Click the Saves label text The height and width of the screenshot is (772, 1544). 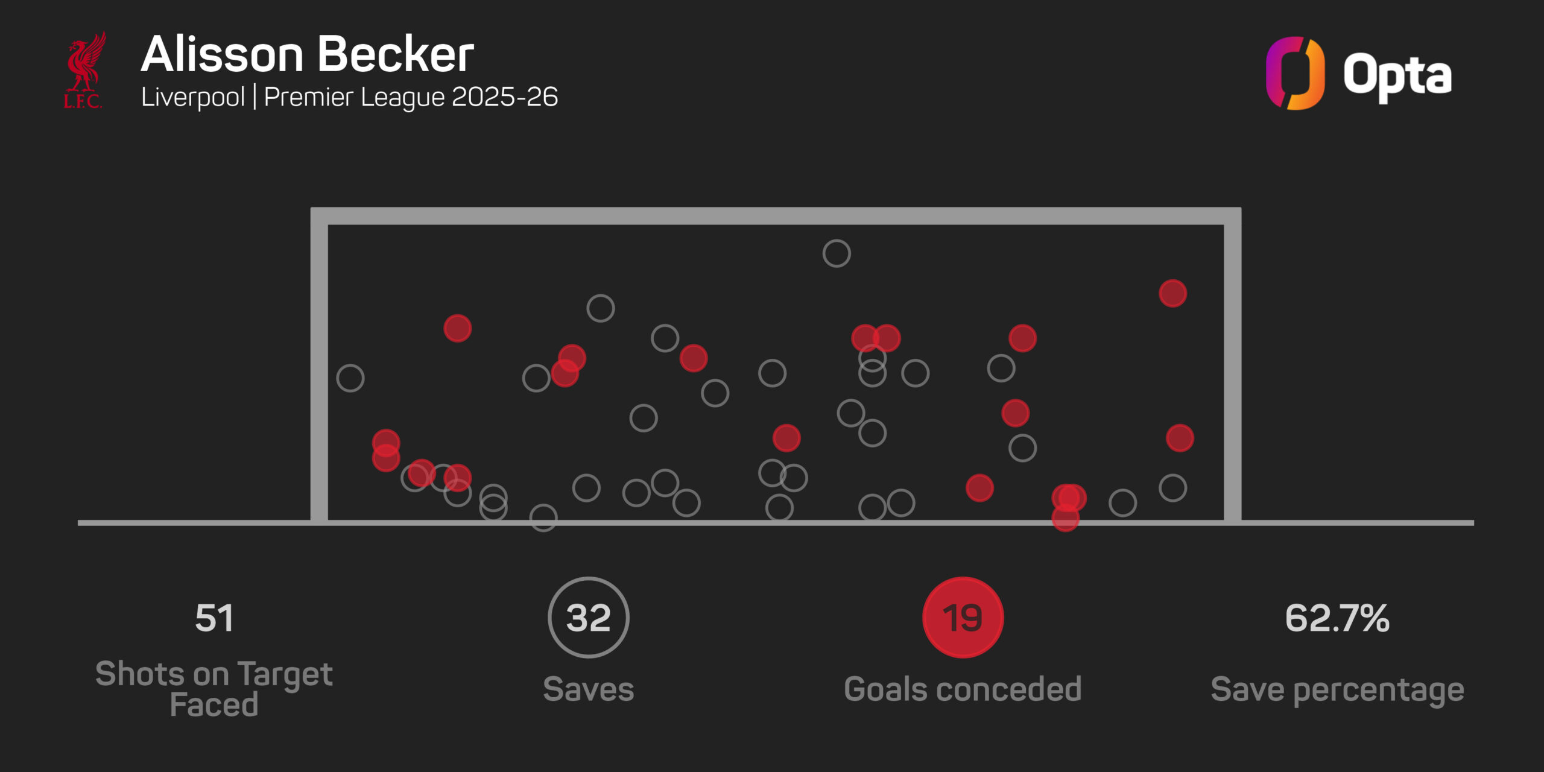coord(588,689)
